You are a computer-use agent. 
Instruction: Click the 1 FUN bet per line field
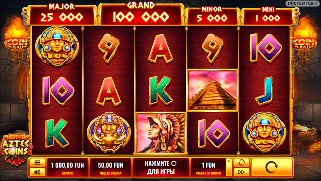(208, 167)
